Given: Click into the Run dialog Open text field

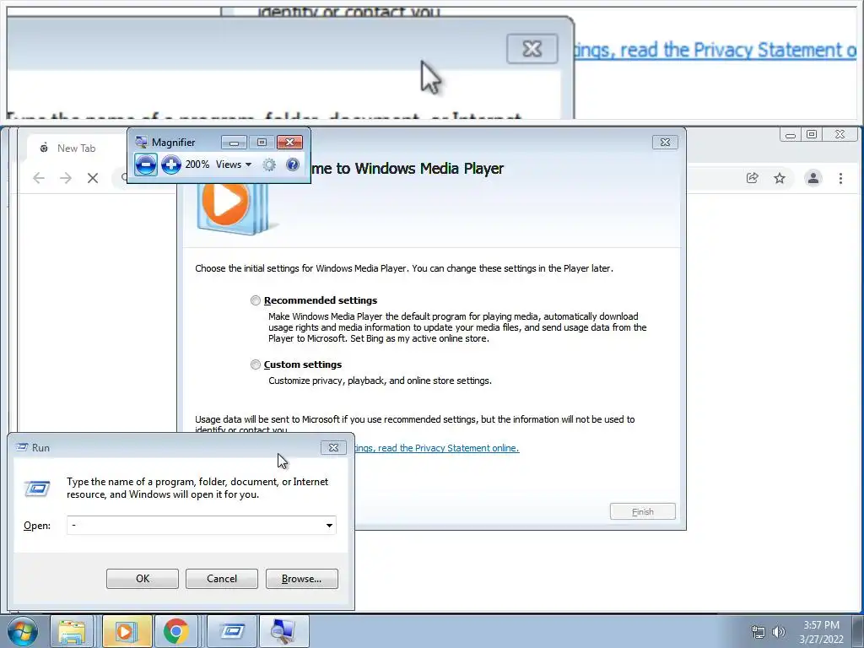Looking at the screenshot, I should tap(195, 525).
